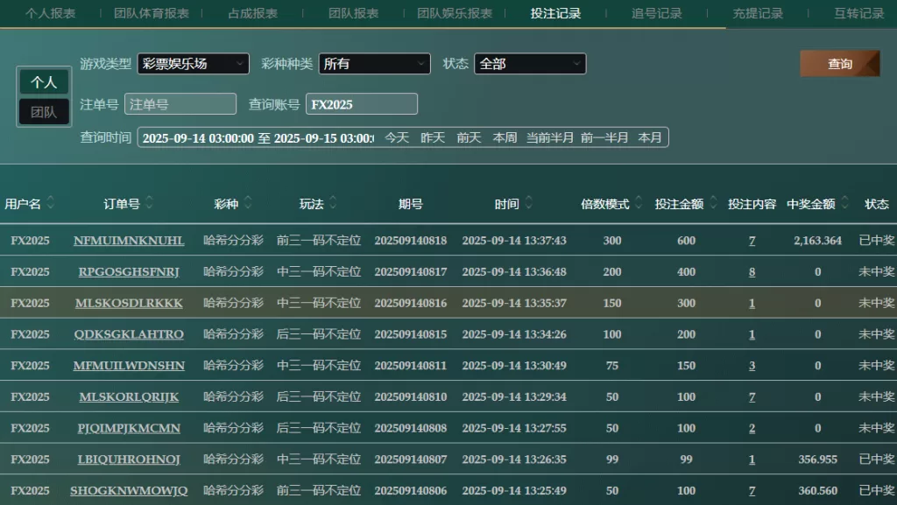
Task: Click the 中奖金额 column sort icon
Action: (844, 203)
